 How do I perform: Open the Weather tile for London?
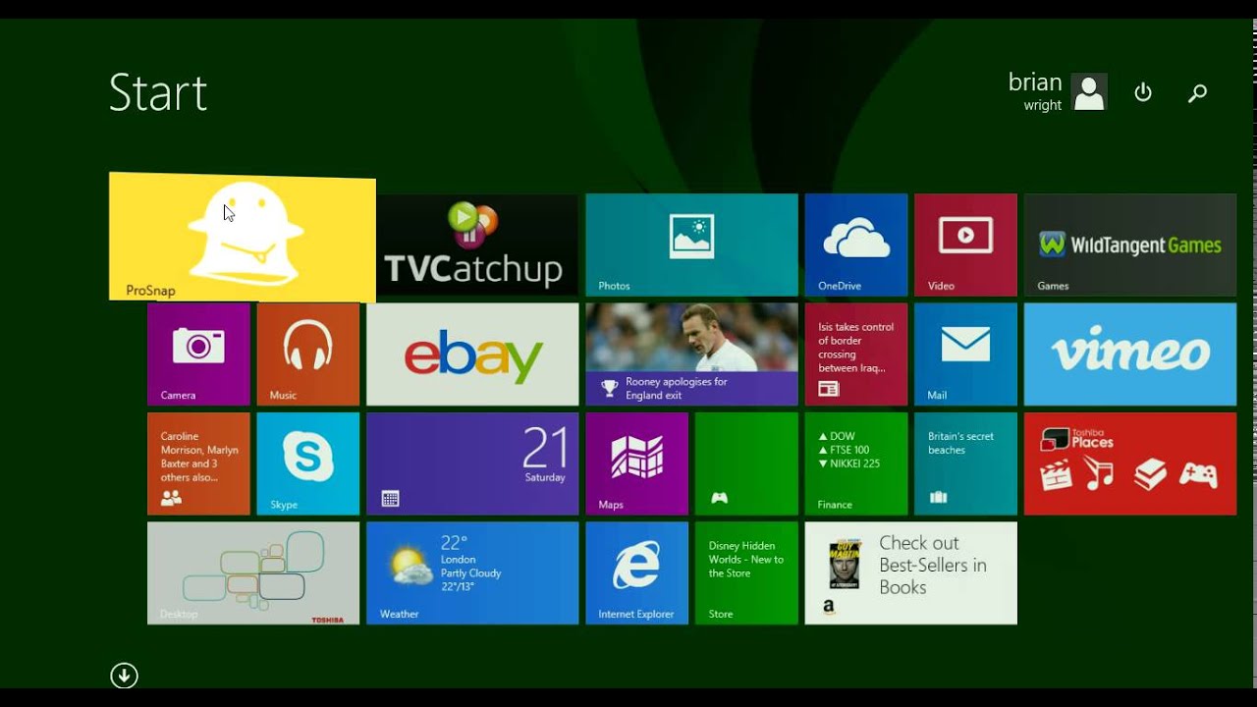click(x=472, y=573)
